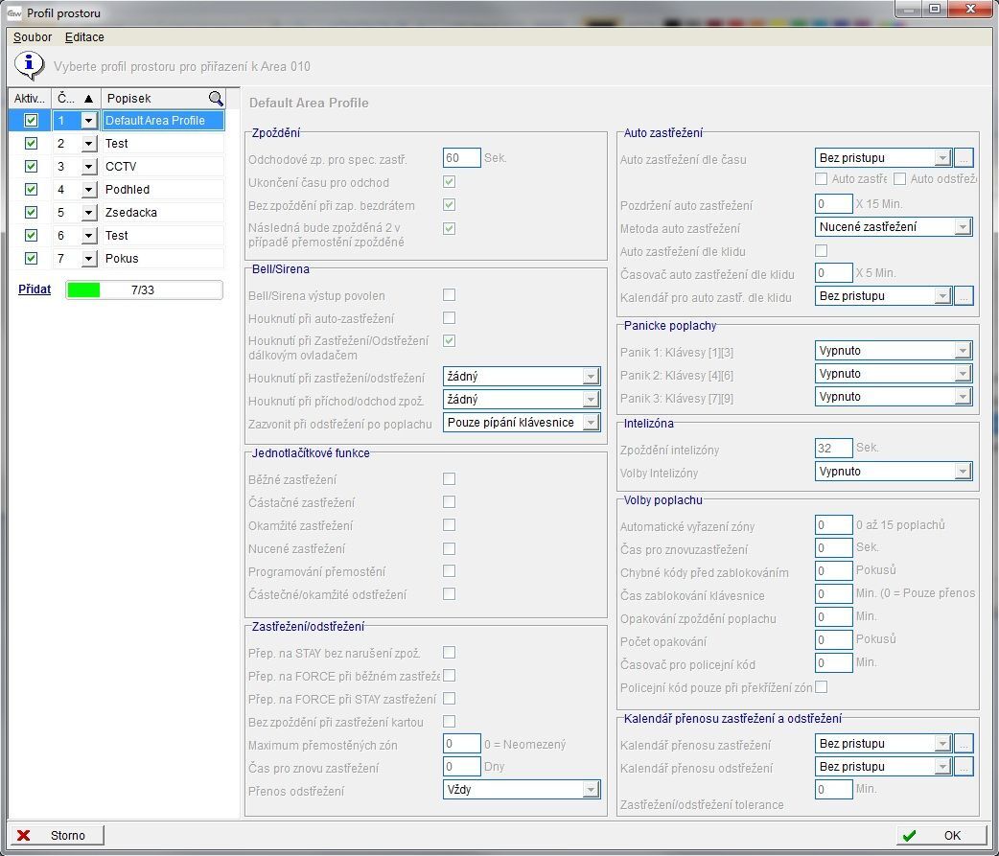Open browse button for Kalendář pro auto zastř. dle klidu
Image resolution: width=999 pixels, height=856 pixels.
click(965, 296)
